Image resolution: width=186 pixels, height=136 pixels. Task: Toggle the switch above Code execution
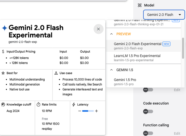click(x=148, y=90)
